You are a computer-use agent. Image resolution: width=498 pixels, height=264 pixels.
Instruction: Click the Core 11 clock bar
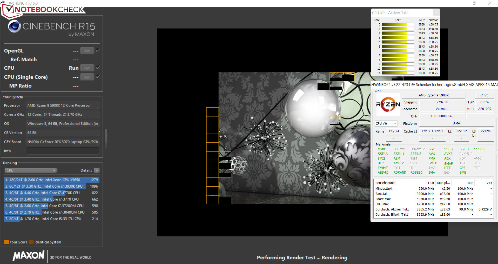[398, 73]
